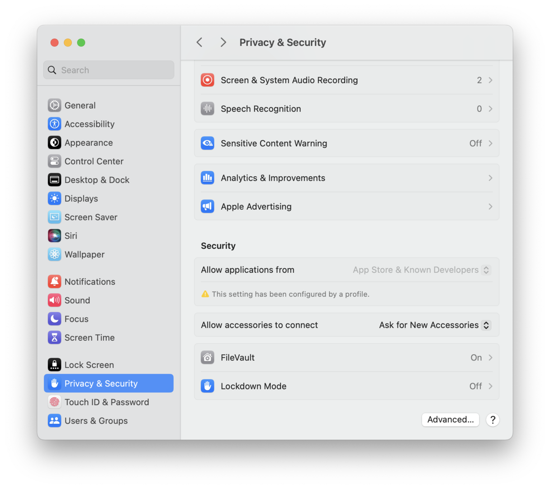Open the Allow applications from popup
Viewport: 550px width, 489px height.
[422, 270]
